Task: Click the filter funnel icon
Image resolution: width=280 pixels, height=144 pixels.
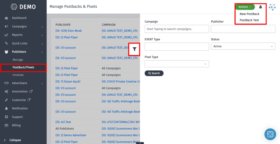Action: (135, 49)
